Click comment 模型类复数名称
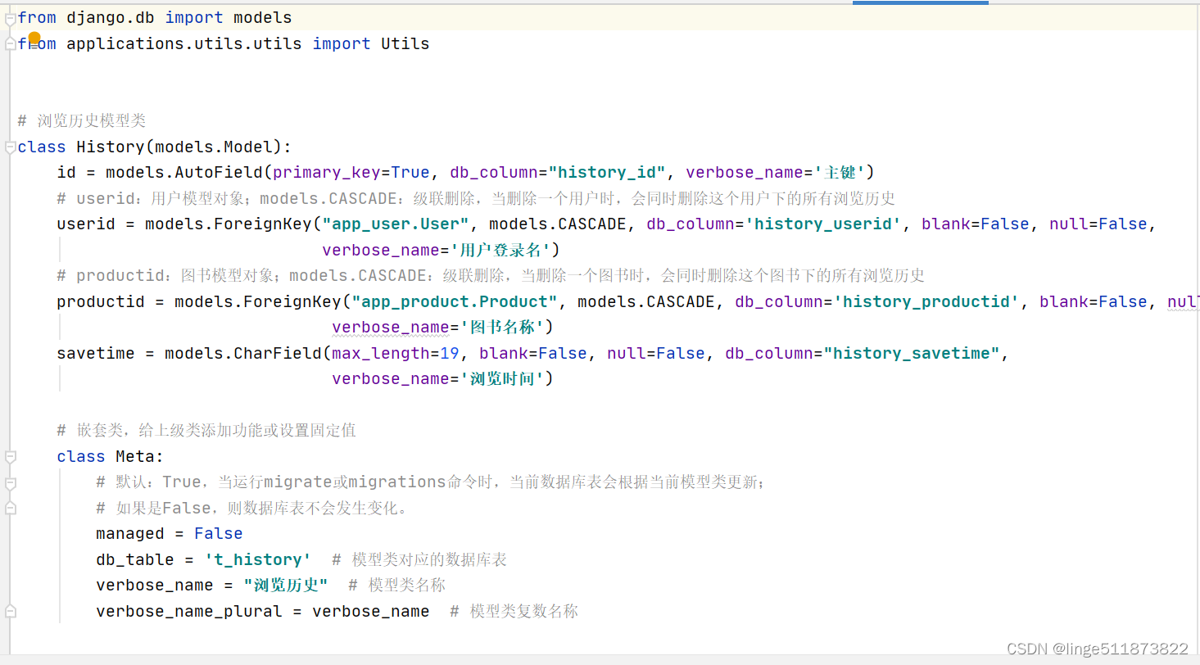Image resolution: width=1200 pixels, height=665 pixels. coord(514,611)
